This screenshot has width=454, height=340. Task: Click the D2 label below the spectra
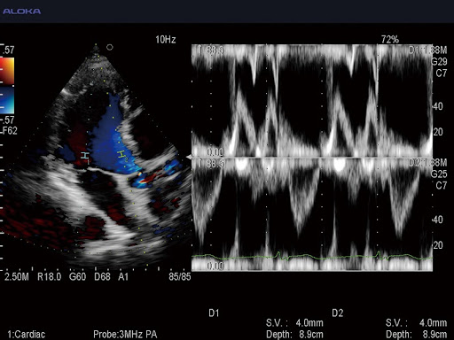click(338, 313)
